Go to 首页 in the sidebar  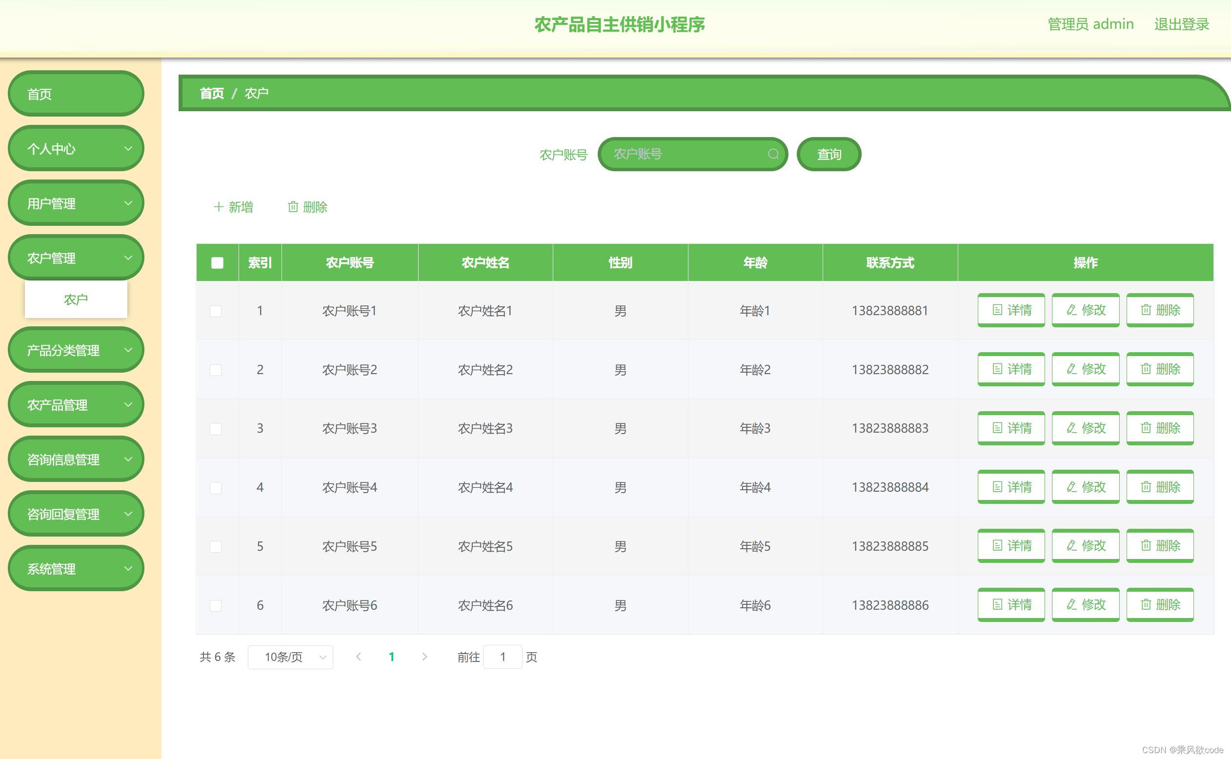pos(76,94)
